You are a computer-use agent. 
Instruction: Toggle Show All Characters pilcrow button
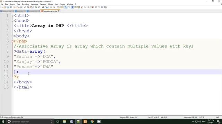(x=69, y=7)
